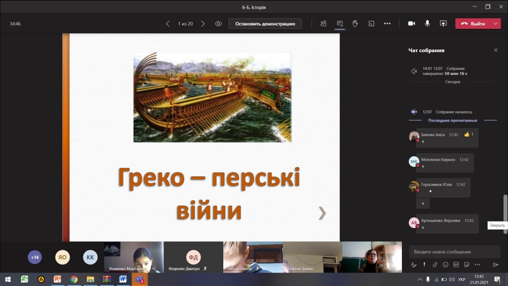Open Бикова Аліса's avatar in chat
The image size is (508, 286).
(414, 136)
